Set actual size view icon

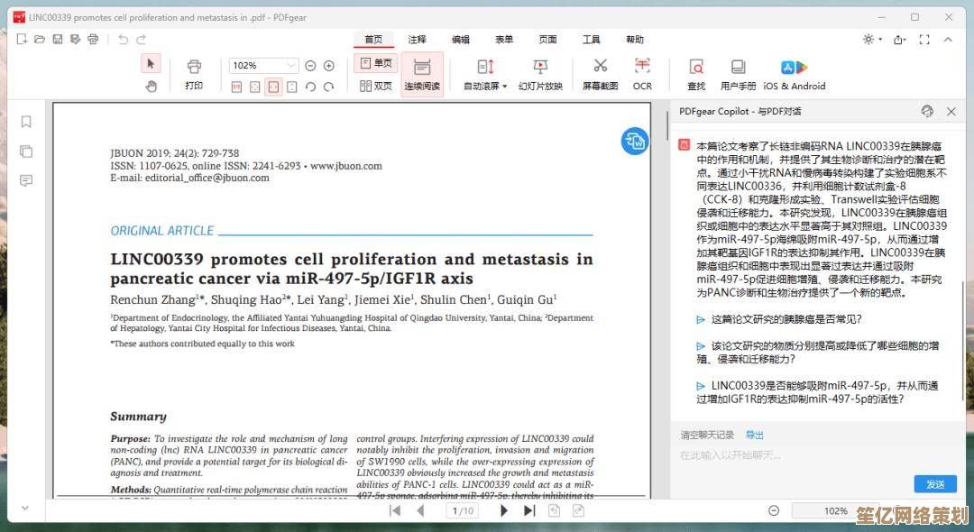tap(236, 87)
